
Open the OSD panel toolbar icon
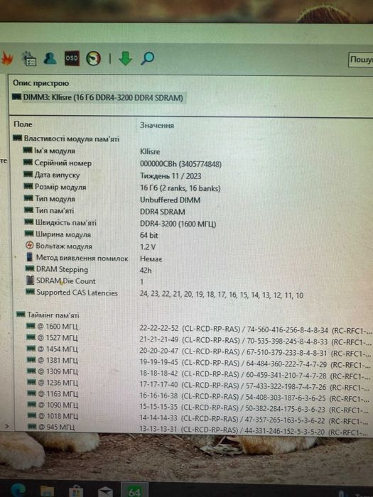click(72, 58)
